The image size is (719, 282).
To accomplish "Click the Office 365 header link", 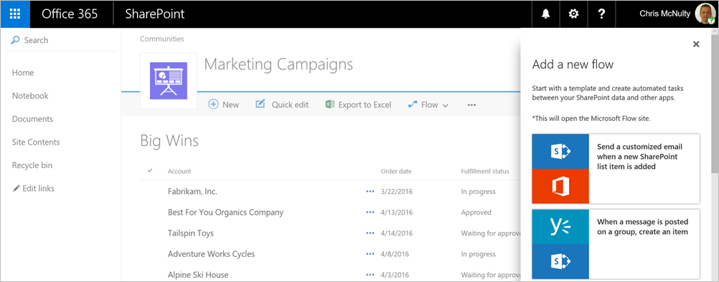I will 70,14.
